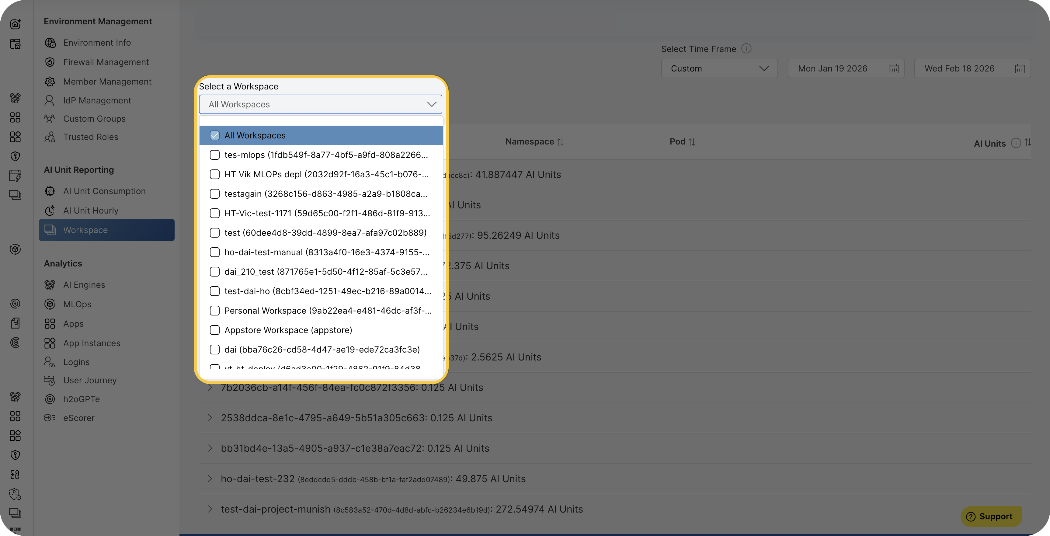Open Member Management from the sidebar
This screenshot has width=1050, height=536.
tap(107, 82)
